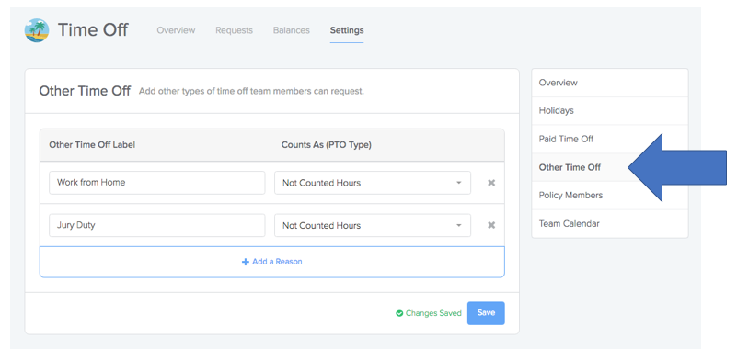The width and height of the screenshot is (737, 360).
Task: Click the Other Time Off panel heading
Action: tap(85, 91)
